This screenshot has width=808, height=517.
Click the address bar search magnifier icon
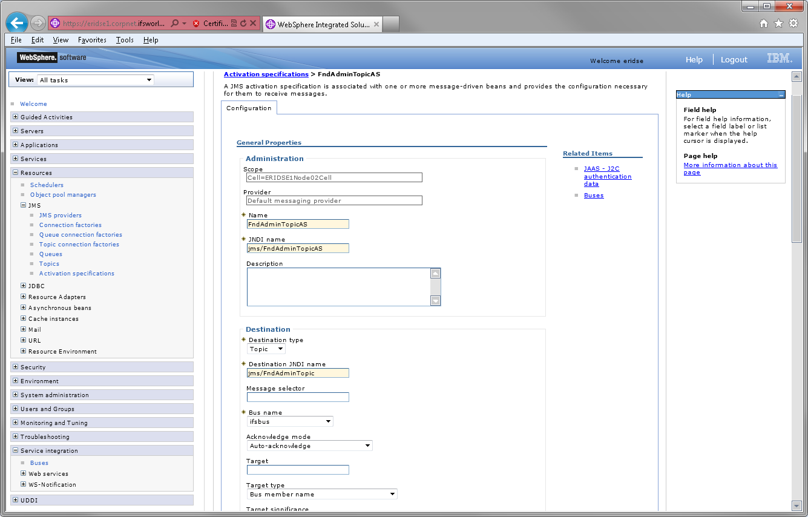(175, 24)
